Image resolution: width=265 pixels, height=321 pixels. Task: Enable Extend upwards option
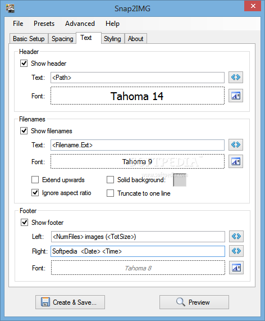point(35,180)
